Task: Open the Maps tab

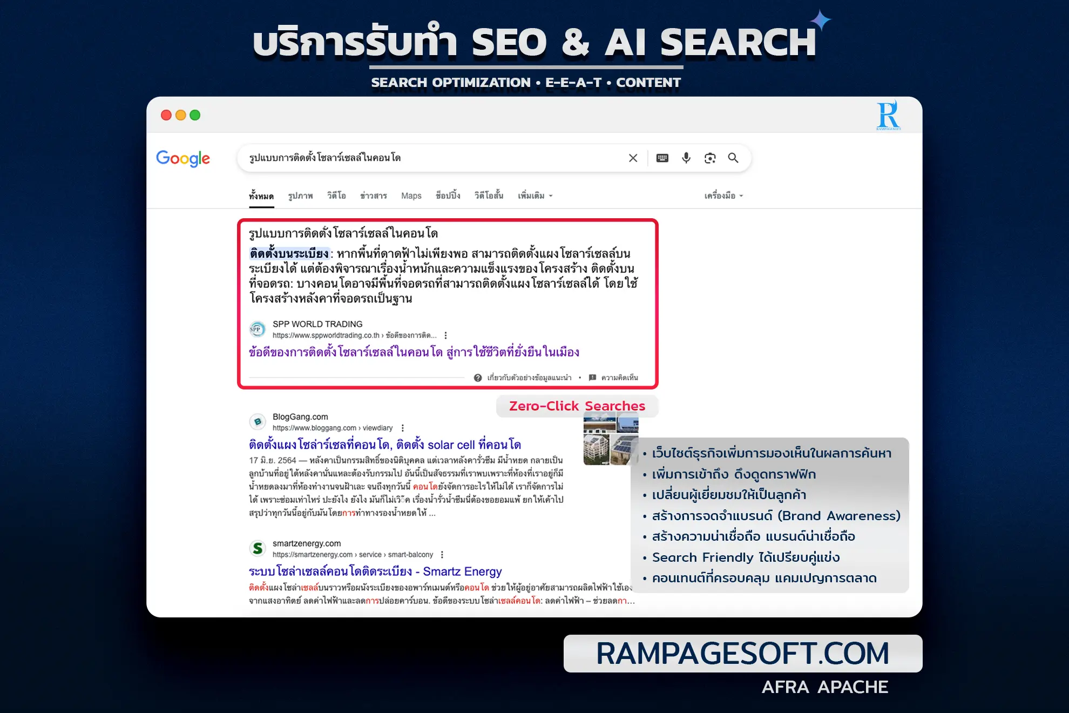Action: pos(411,196)
